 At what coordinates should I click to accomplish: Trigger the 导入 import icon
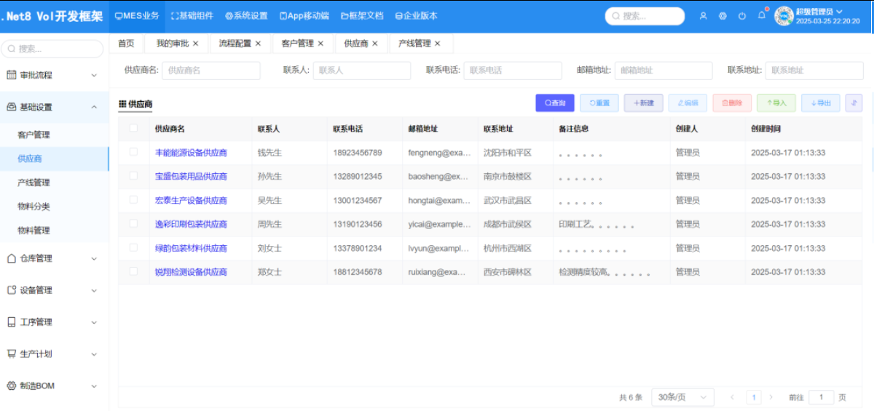776,103
